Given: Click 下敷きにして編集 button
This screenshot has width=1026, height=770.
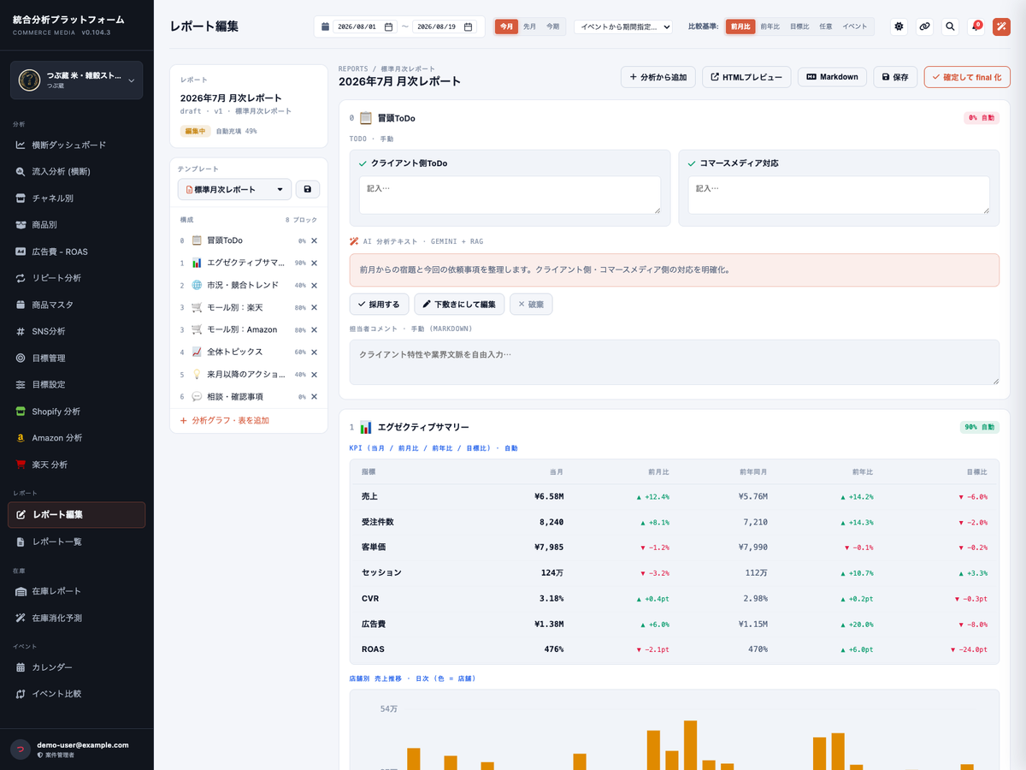Looking at the screenshot, I should [x=459, y=304].
